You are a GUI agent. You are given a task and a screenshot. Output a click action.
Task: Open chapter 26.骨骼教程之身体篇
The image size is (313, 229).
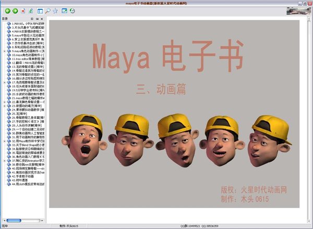28,117
